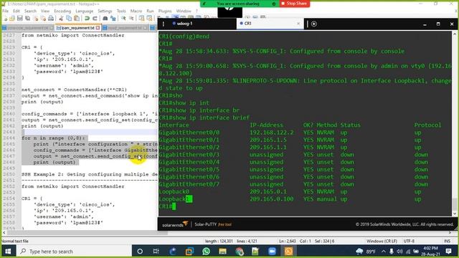Add a new Solar-PuTTY session tab
The width and height of the screenshot is (459, 258).
(314, 24)
